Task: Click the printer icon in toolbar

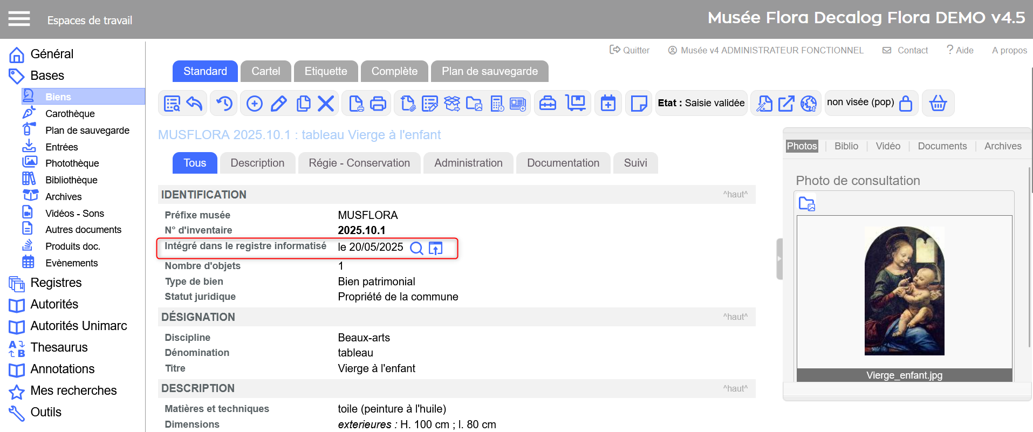Action: (378, 103)
